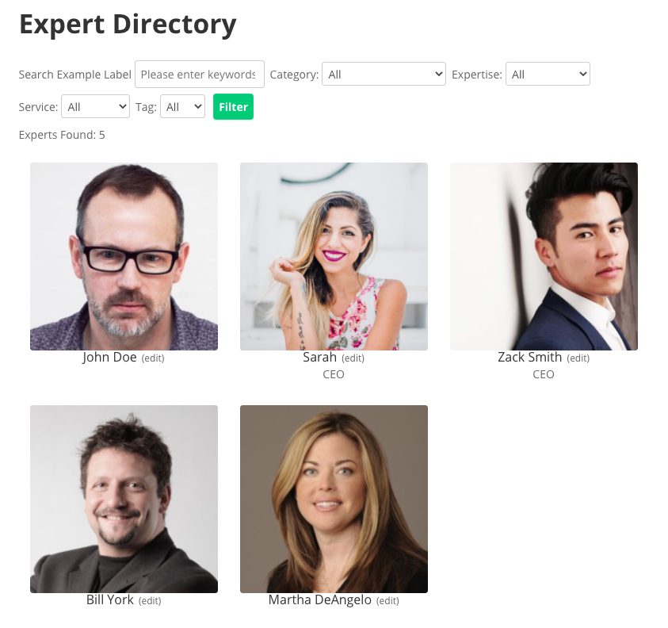
Task: Expand the Tag dropdown
Action: (182, 106)
